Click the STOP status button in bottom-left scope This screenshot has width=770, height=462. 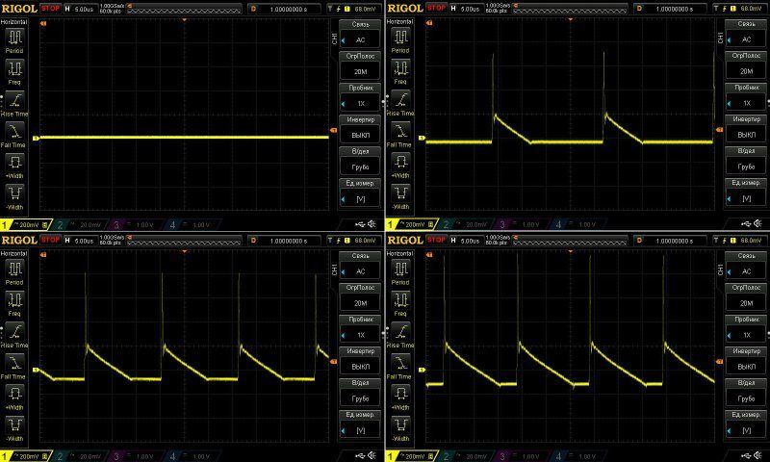(x=50, y=239)
